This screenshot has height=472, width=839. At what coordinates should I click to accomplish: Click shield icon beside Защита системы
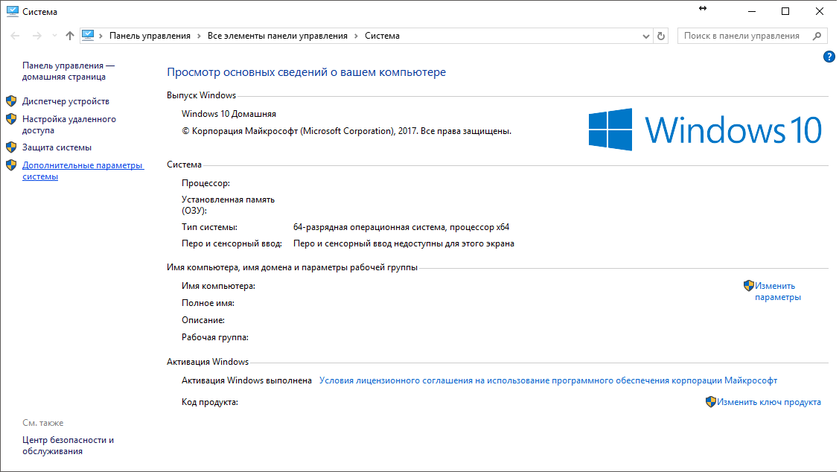coord(11,147)
